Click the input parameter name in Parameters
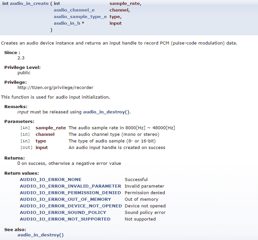258x240 pixels. click(x=42, y=148)
